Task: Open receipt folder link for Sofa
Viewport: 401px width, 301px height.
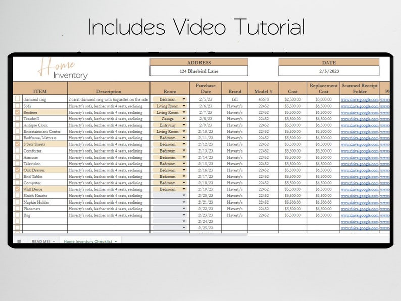Action: [x=360, y=106]
